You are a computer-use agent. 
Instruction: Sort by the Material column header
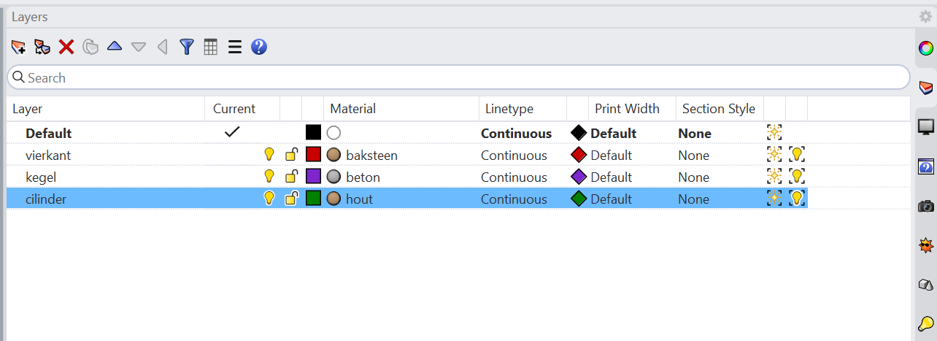(x=352, y=109)
